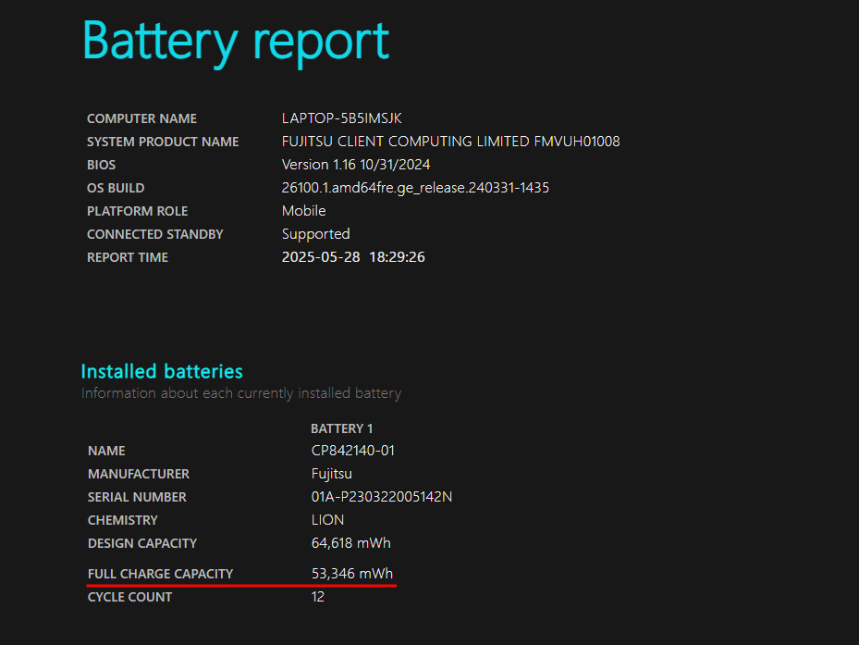Screen dimensions: 859x645
Task: Click the Installed batteries section heading
Action: pyautogui.click(x=162, y=371)
